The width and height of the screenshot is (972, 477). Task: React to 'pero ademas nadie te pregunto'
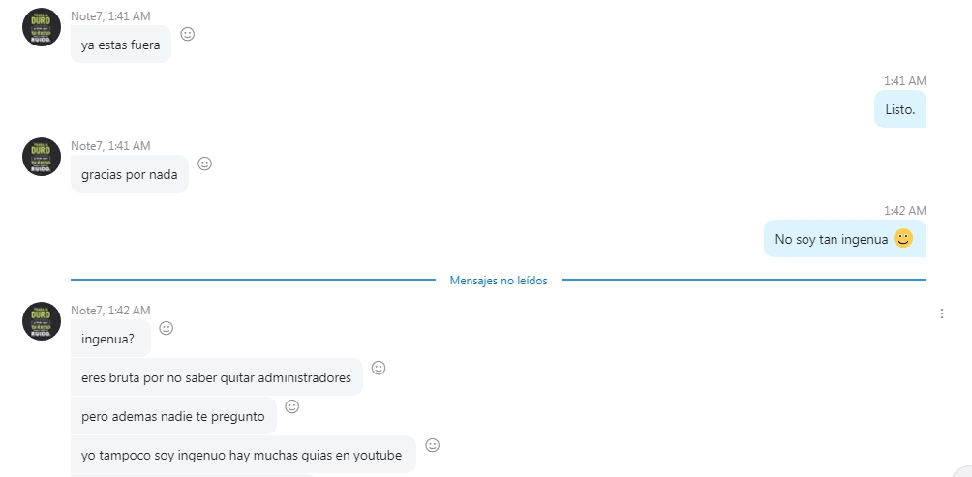[292, 406]
